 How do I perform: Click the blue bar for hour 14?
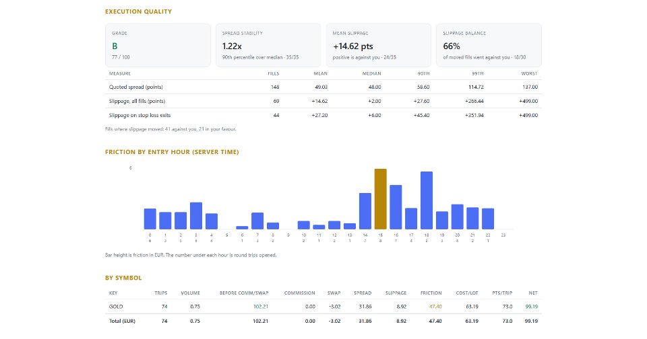coord(365,211)
